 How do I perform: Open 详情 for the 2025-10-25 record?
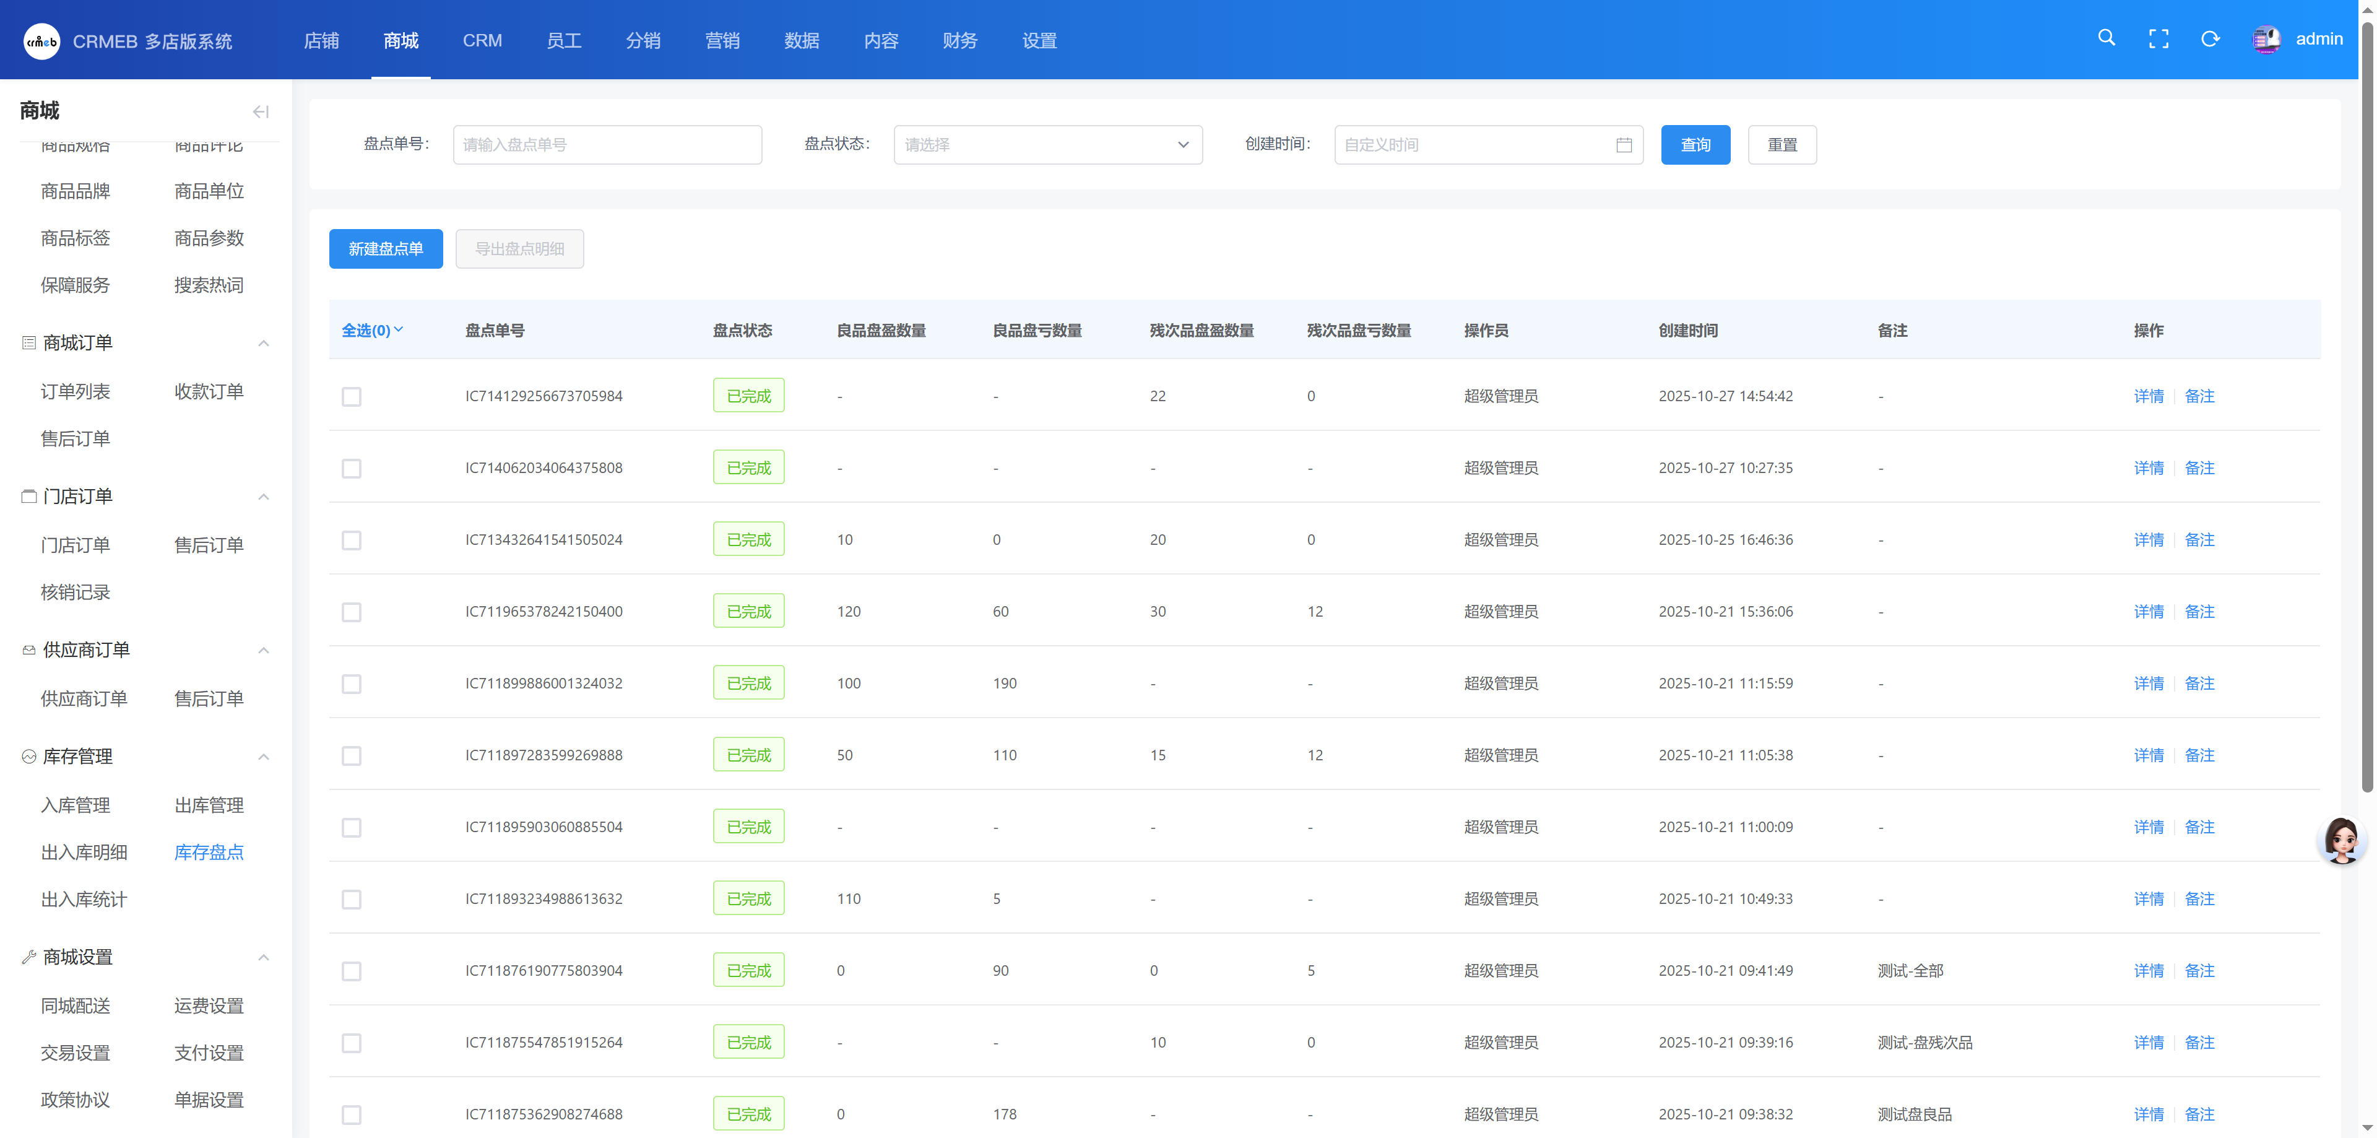[2148, 540]
